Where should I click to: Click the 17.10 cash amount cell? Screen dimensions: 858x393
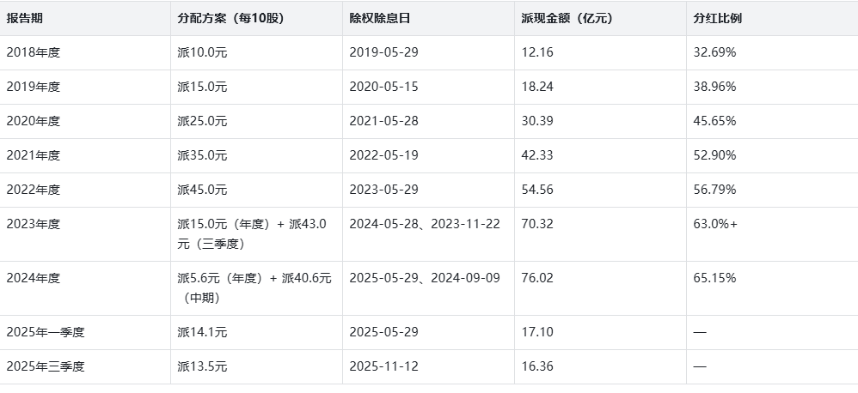pyautogui.click(x=537, y=332)
